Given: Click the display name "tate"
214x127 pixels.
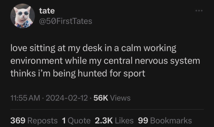Looking at the screenshot, I should [x=47, y=11].
